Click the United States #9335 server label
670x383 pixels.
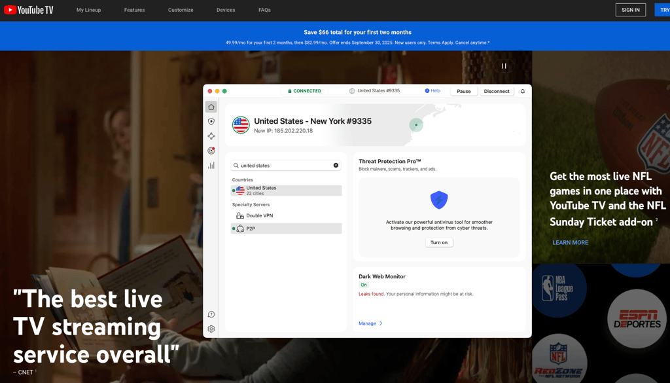(x=379, y=90)
